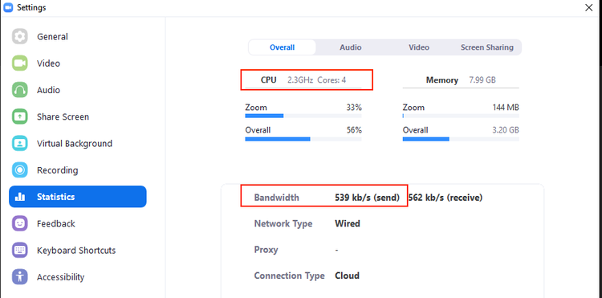Click the '2.3GHz Cores: 4' text
Image resolution: width=602 pixels, height=298 pixels.
tap(317, 80)
